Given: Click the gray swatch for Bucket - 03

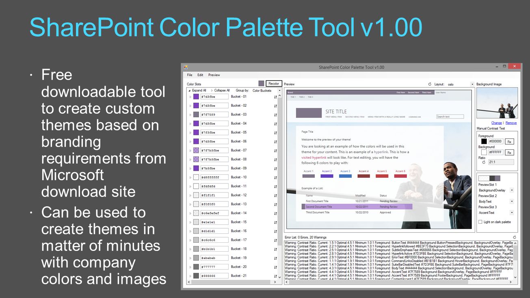Looking at the screenshot, I should 196,114.
